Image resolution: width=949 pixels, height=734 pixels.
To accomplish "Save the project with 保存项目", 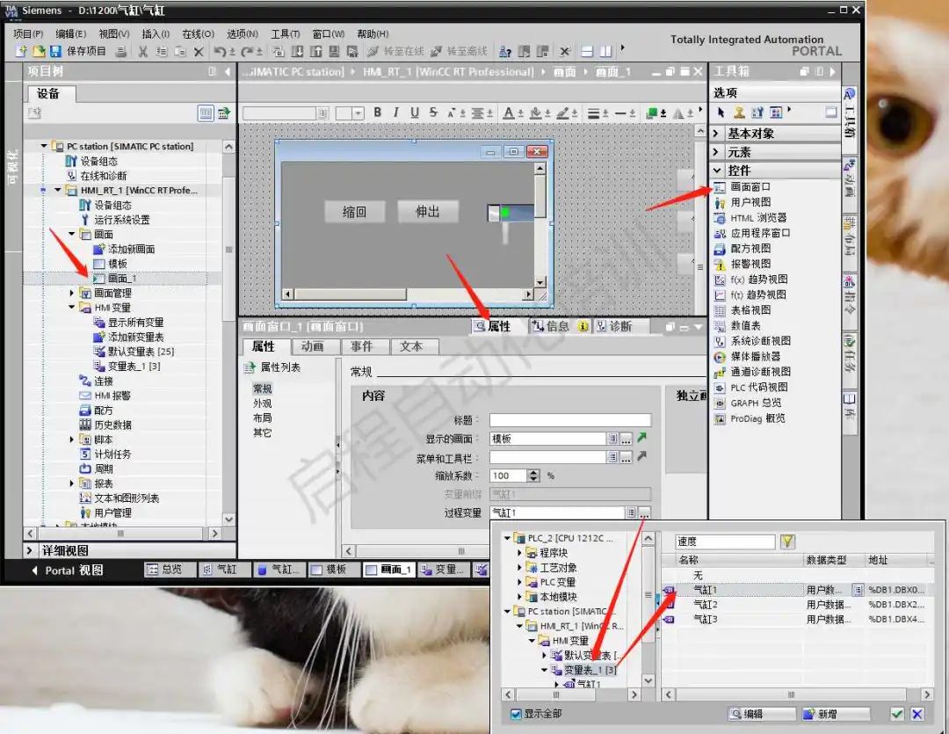I will 78,52.
